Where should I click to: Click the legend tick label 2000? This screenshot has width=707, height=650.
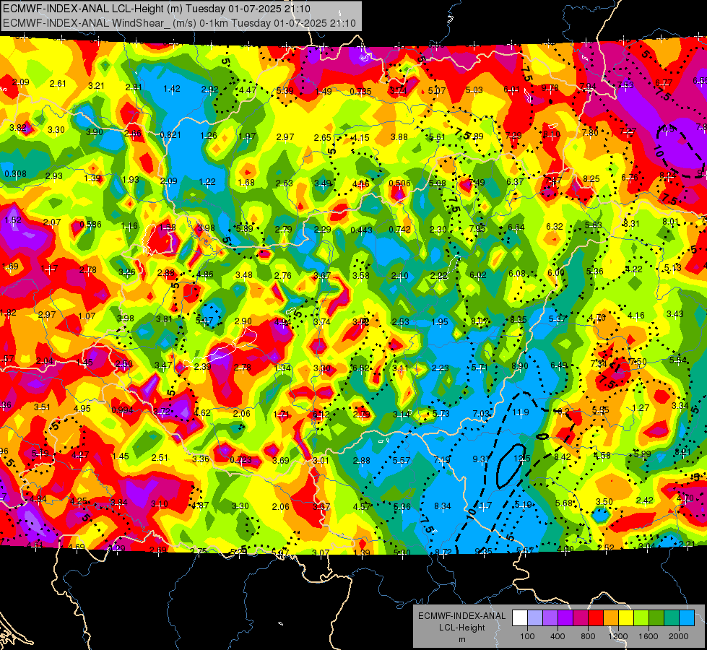click(679, 636)
